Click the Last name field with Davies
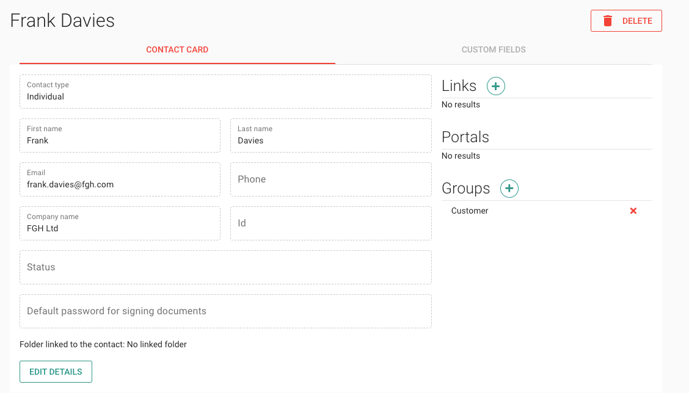Image resolution: width=689 pixels, height=393 pixels. [330, 135]
